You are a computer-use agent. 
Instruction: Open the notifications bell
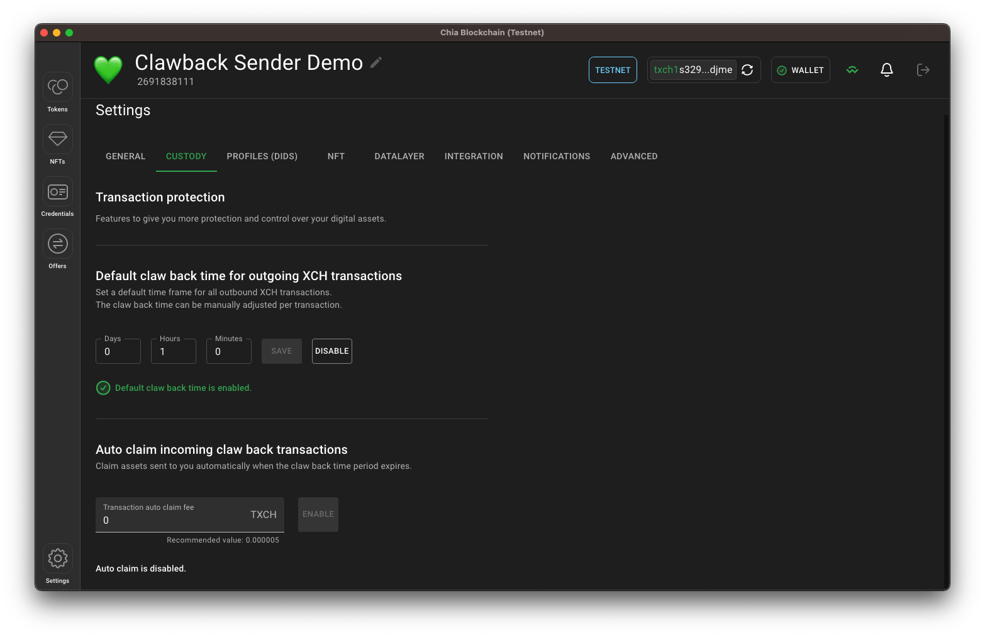886,70
